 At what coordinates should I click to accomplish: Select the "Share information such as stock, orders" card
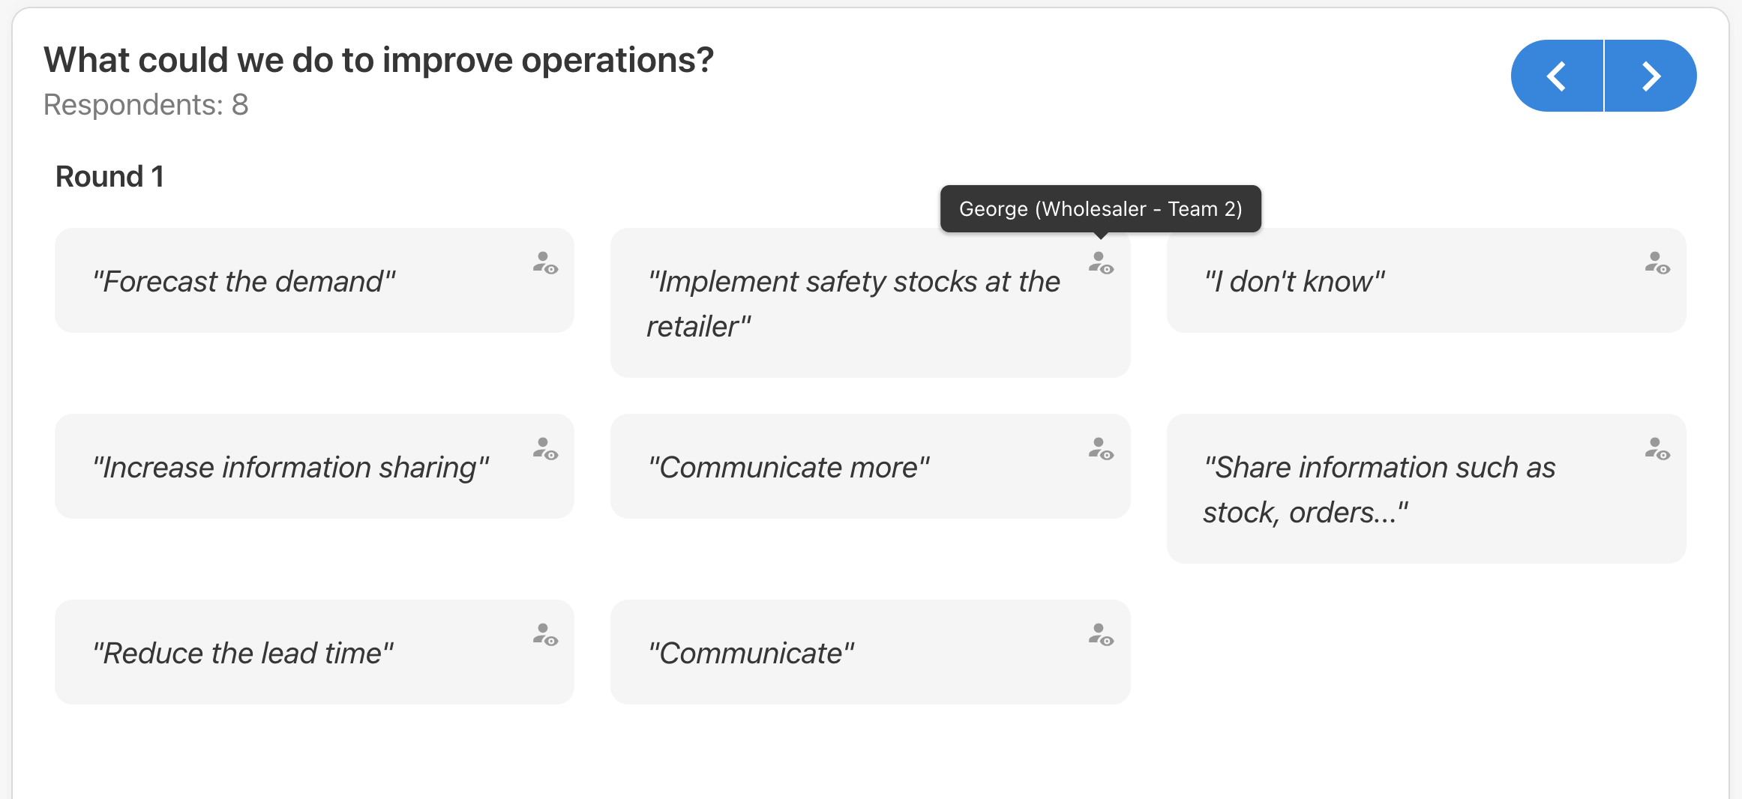(x=1426, y=489)
